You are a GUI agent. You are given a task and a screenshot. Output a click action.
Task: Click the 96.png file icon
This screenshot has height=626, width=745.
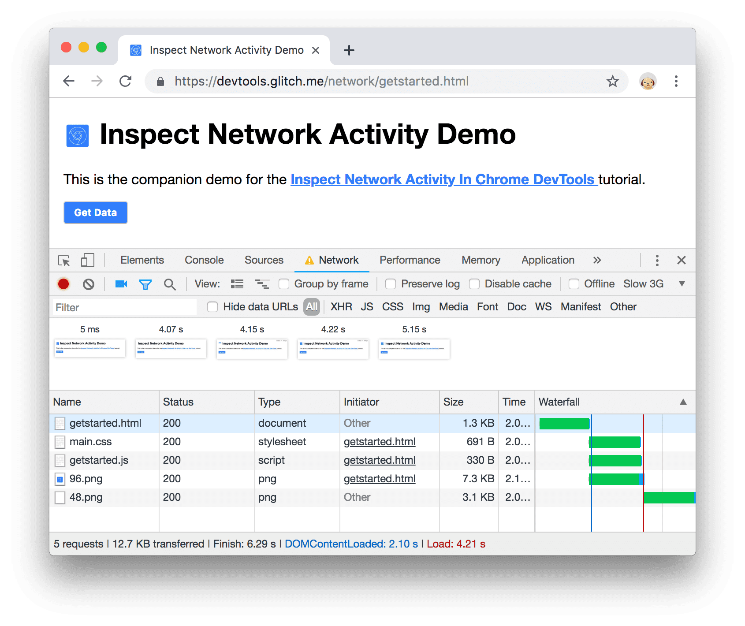pyautogui.click(x=60, y=479)
